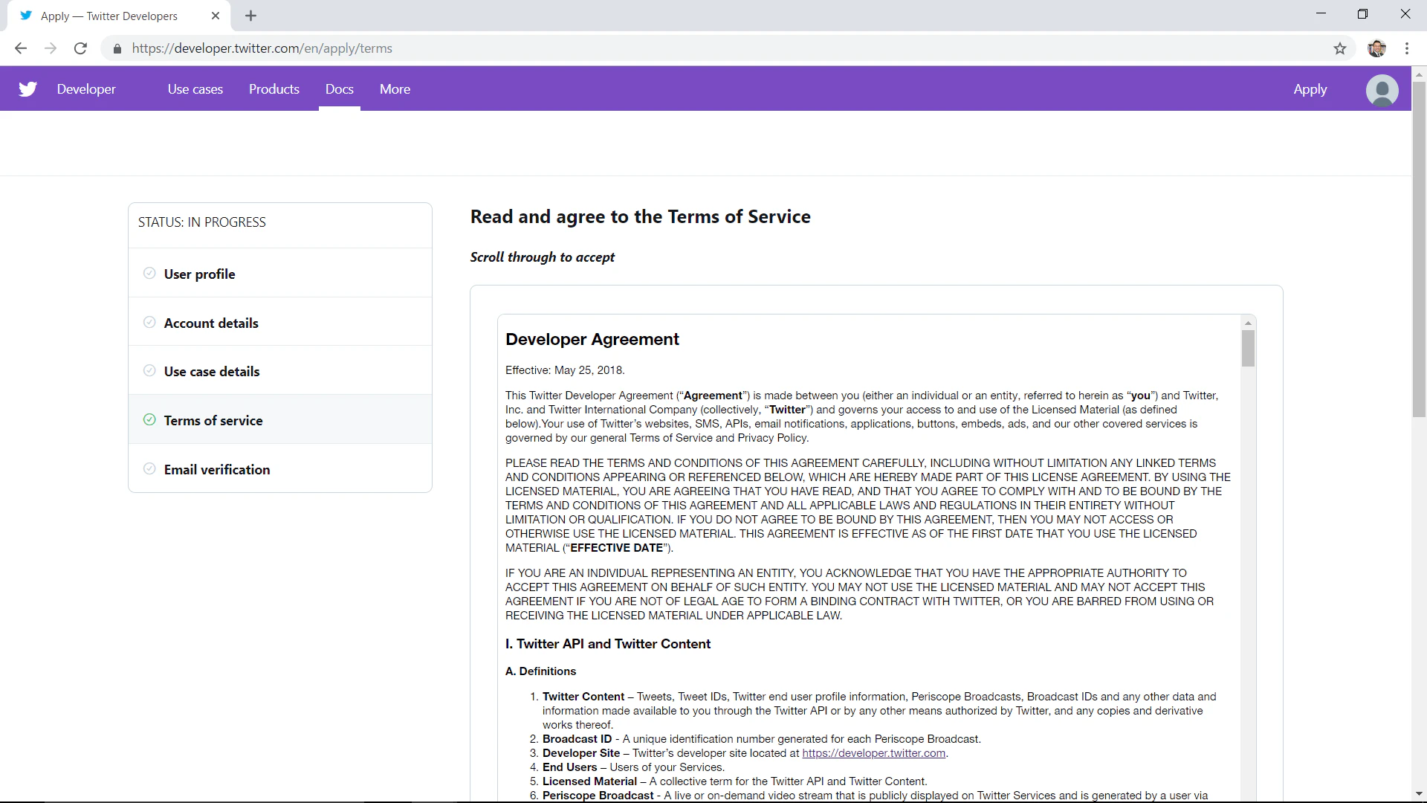
Task: Click the A. Definitions subheading
Action: pos(540,671)
